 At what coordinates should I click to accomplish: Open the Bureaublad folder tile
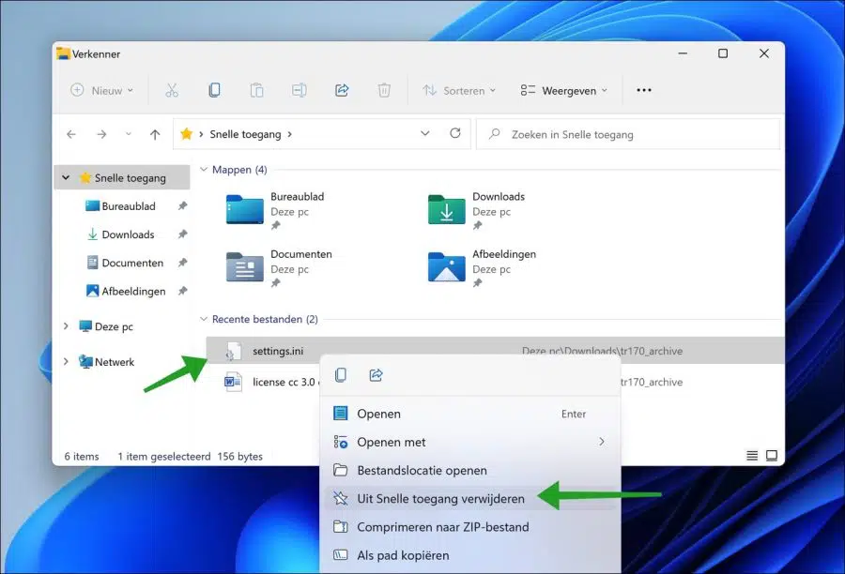(275, 209)
